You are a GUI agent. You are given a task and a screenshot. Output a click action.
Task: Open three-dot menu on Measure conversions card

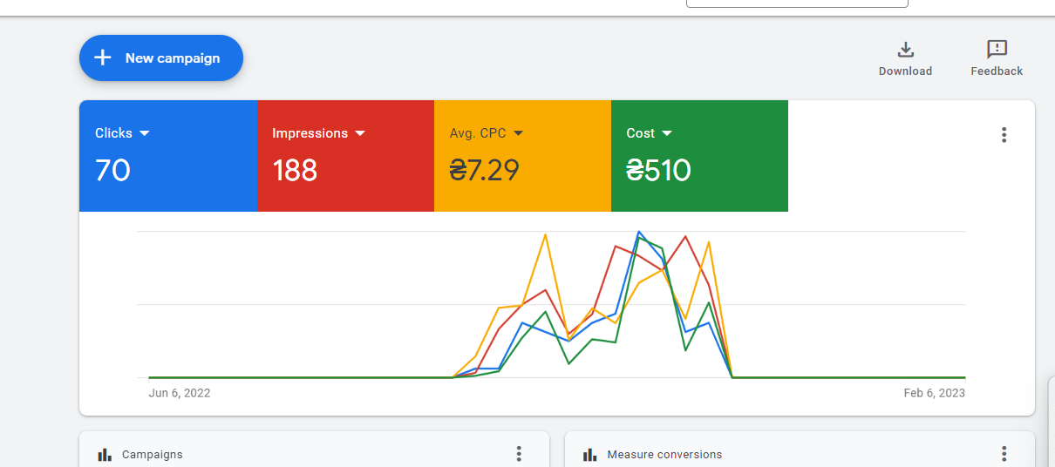[x=1004, y=454]
